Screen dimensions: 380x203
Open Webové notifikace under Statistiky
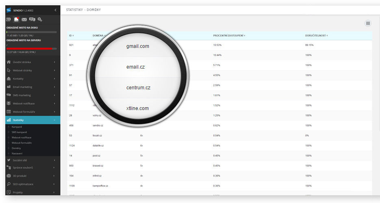[x=21, y=137]
